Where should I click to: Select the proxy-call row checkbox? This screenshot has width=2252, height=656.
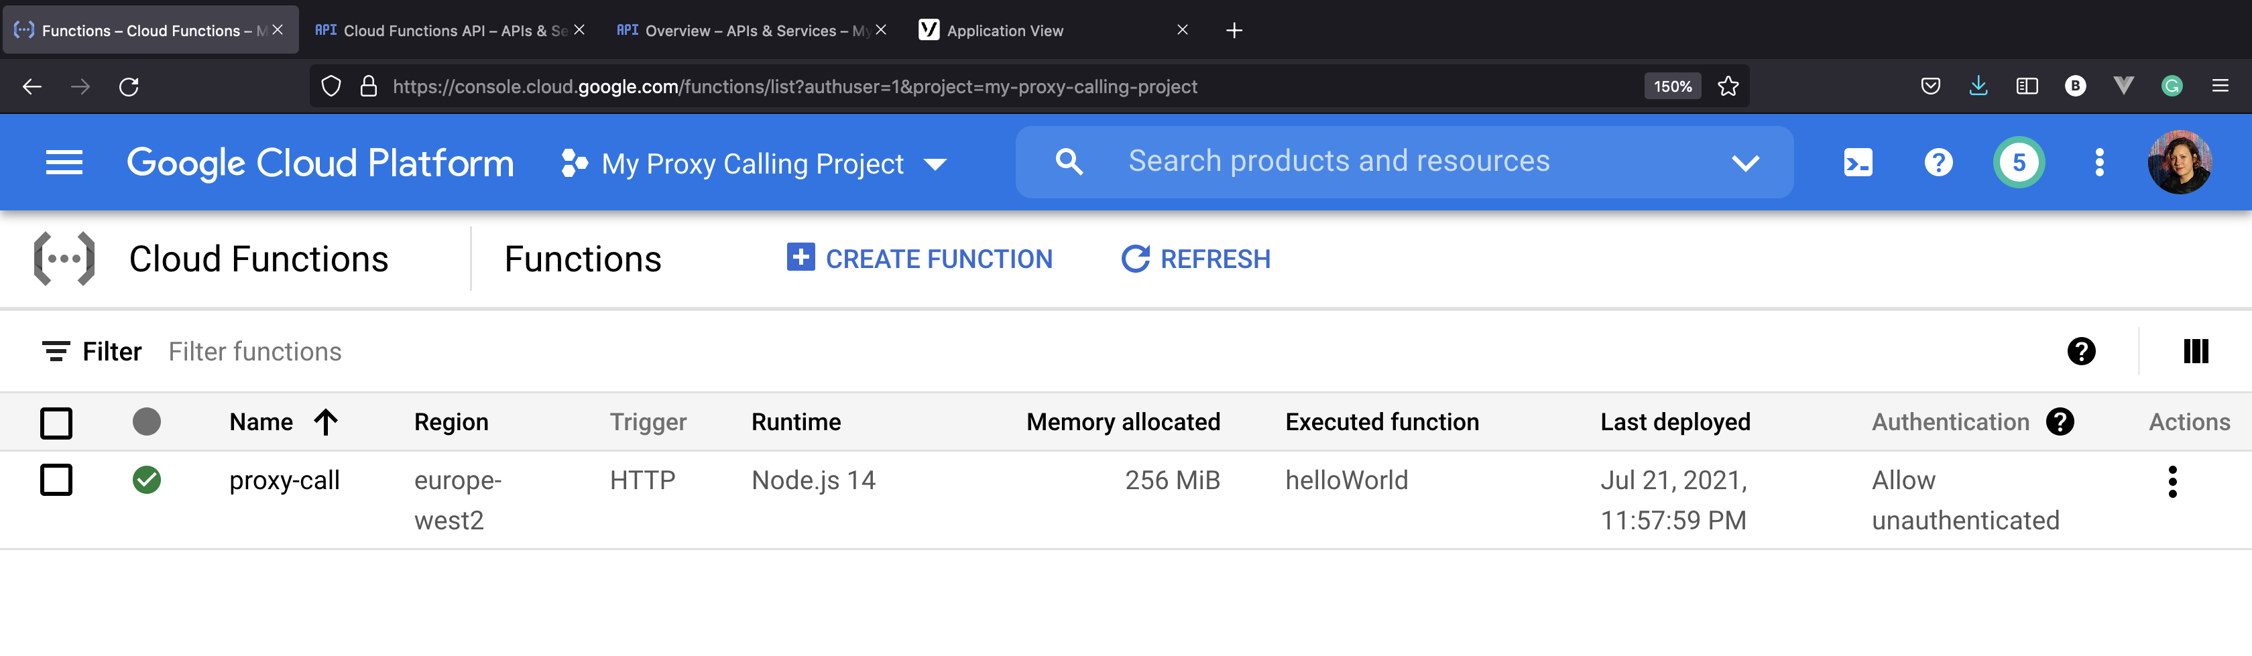click(57, 480)
